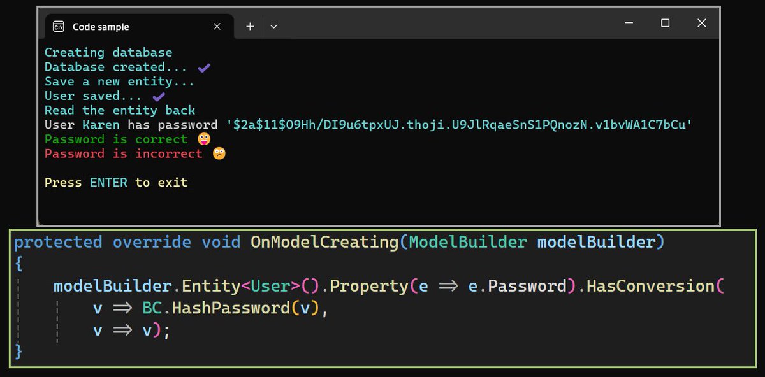
Task: Click the confused face emoji after Password is incorrect
Action: coord(219,153)
